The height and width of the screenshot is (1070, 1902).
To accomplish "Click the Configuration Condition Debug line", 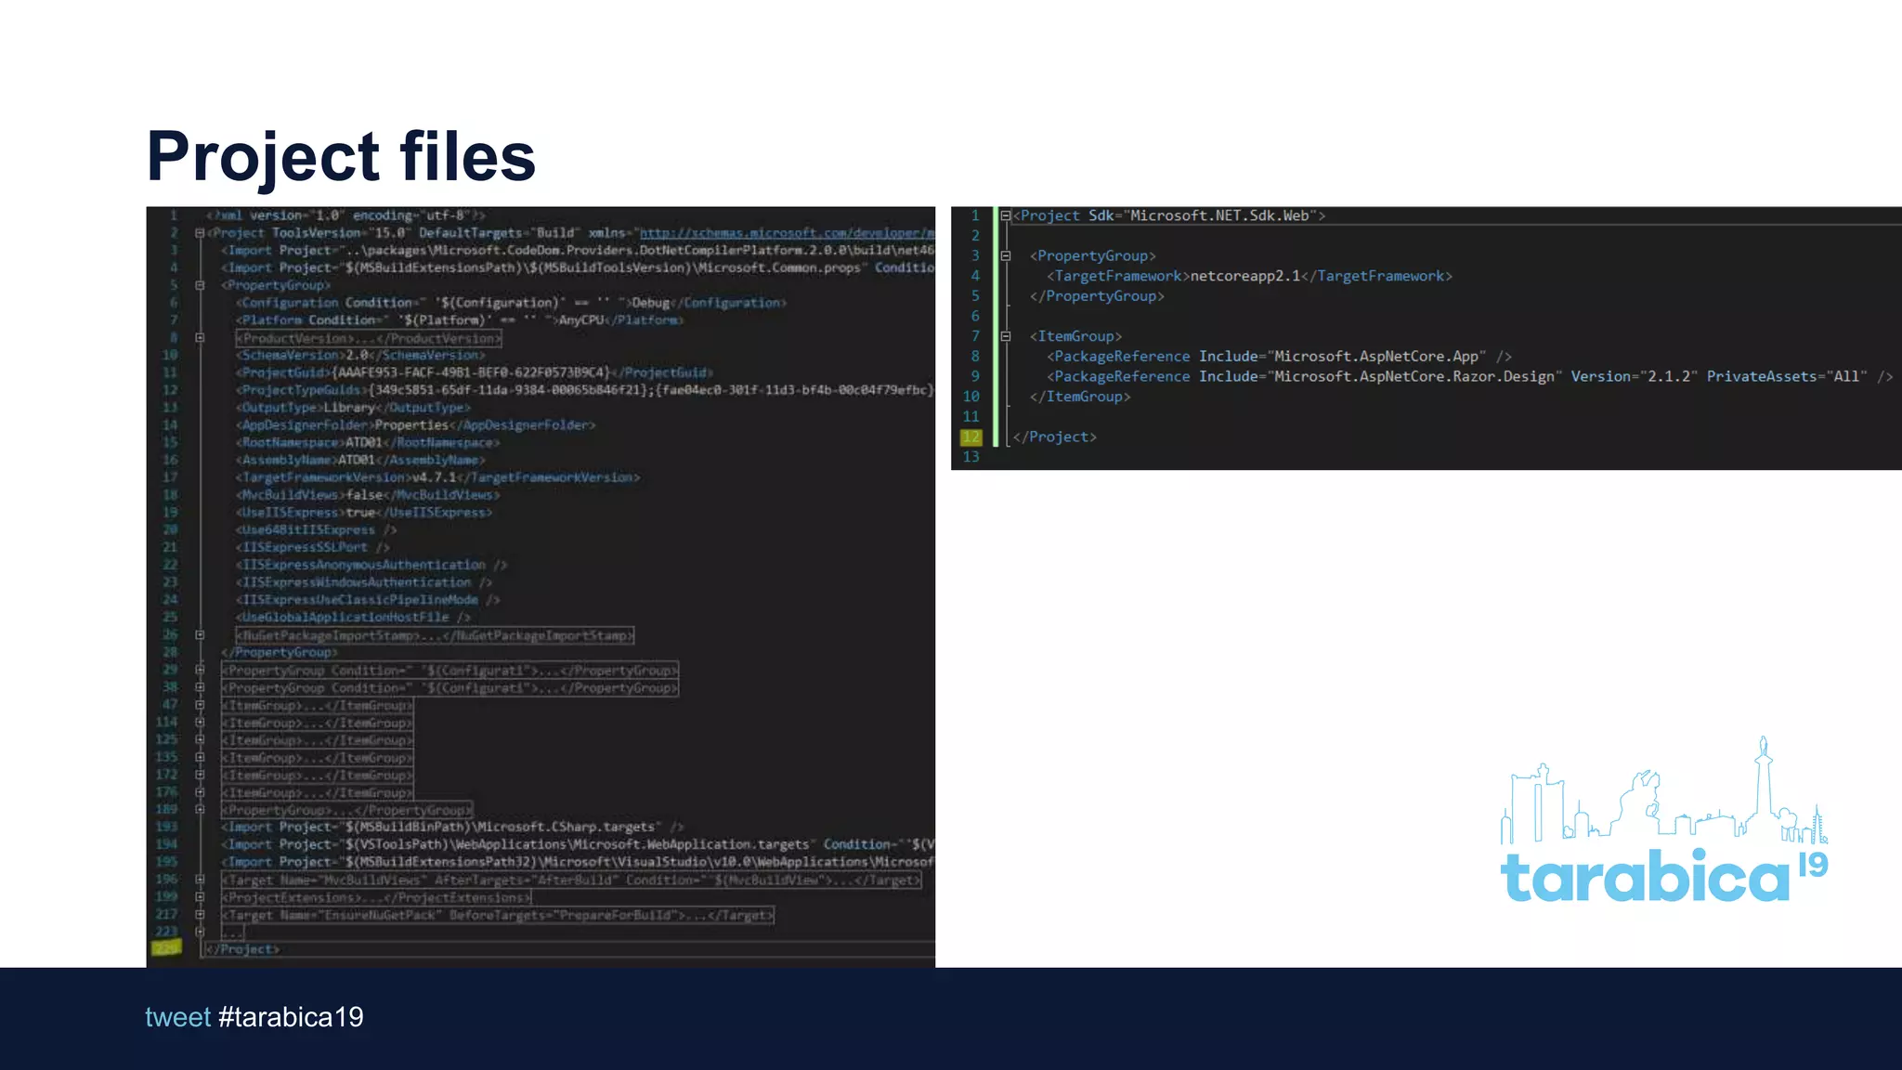I will point(511,303).
